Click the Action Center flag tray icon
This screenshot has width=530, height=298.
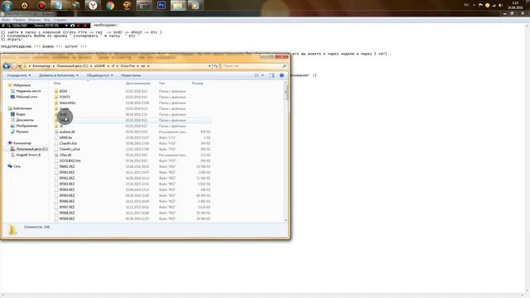(x=480, y=5)
